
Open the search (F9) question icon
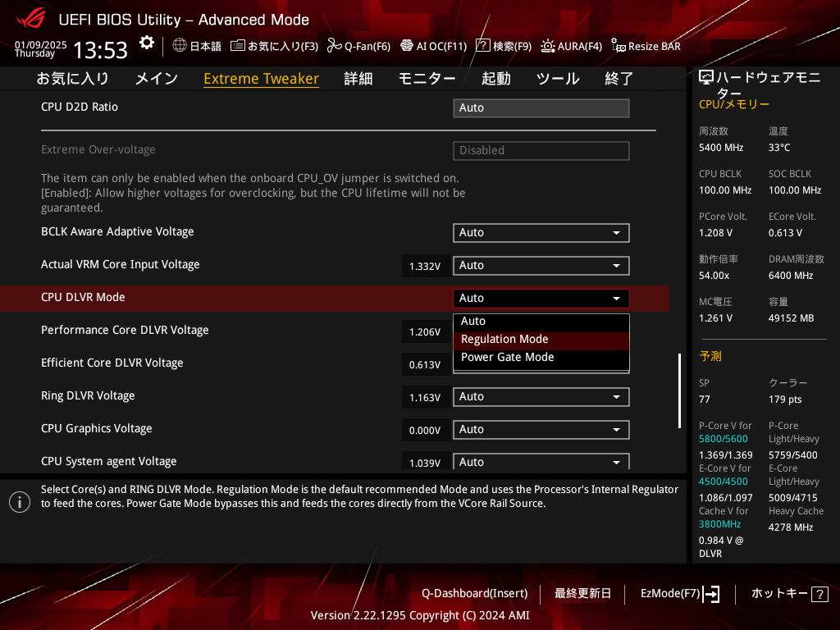483,46
